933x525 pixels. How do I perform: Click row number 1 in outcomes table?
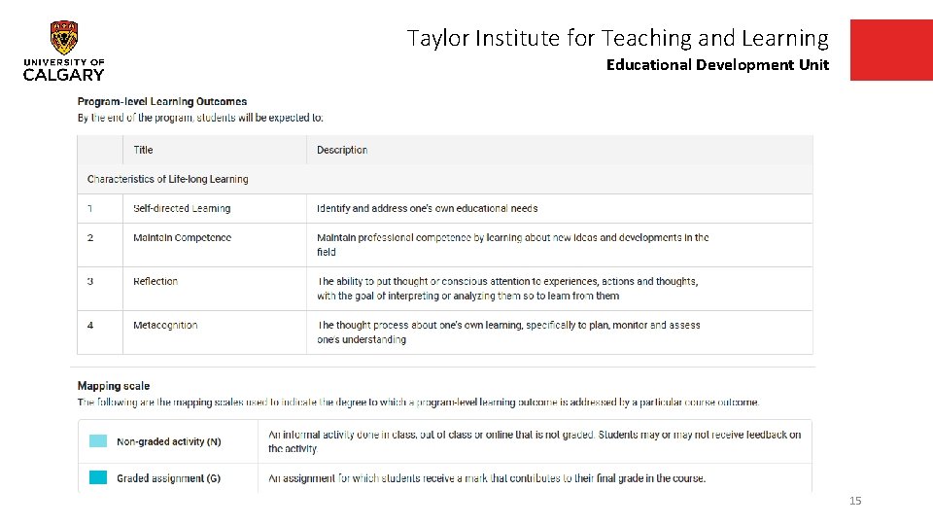pyautogui.click(x=90, y=208)
